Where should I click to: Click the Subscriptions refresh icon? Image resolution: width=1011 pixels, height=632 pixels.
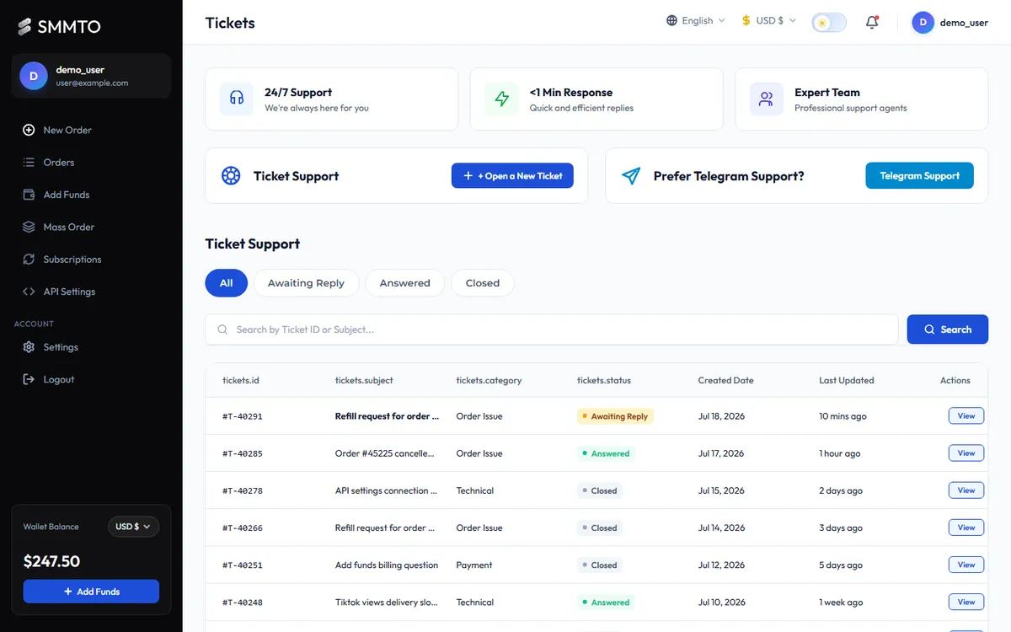[29, 260]
